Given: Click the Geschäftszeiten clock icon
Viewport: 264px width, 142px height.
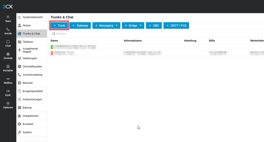Looking at the screenshot, I should [19, 66].
